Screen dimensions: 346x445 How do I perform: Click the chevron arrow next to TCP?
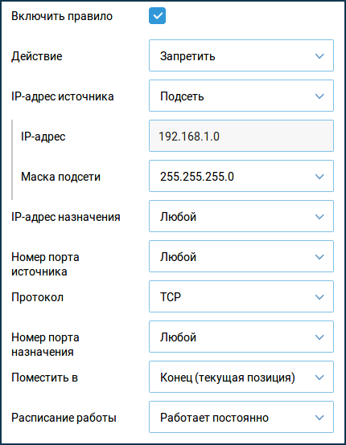point(319,297)
